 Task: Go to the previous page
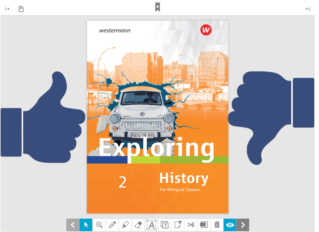point(73,225)
